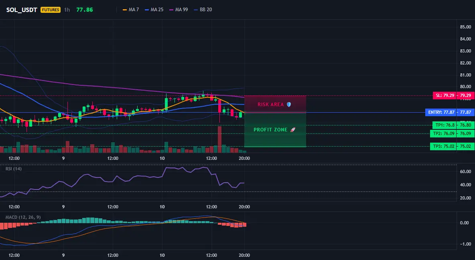This screenshot has height=260, width=475.
Task: Toggle the MA 7 legend item
Action: 130,10
